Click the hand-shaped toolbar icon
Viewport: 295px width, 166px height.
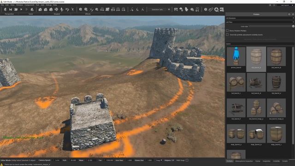186,9
